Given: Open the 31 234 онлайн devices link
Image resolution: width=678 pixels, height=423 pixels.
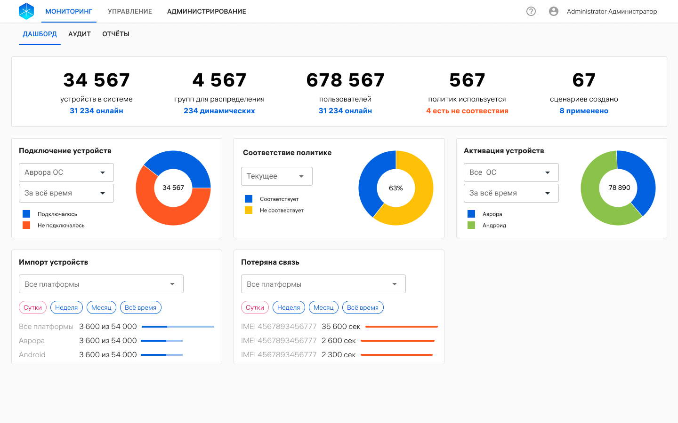Looking at the screenshot, I should (x=97, y=111).
